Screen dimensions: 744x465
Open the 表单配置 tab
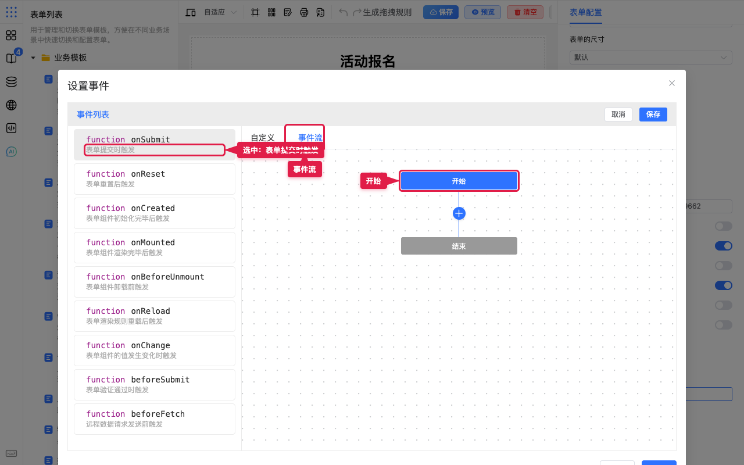point(586,12)
